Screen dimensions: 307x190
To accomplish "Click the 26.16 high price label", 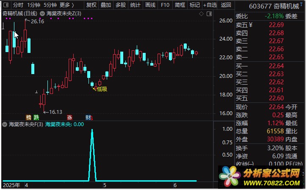I will 37,22.
